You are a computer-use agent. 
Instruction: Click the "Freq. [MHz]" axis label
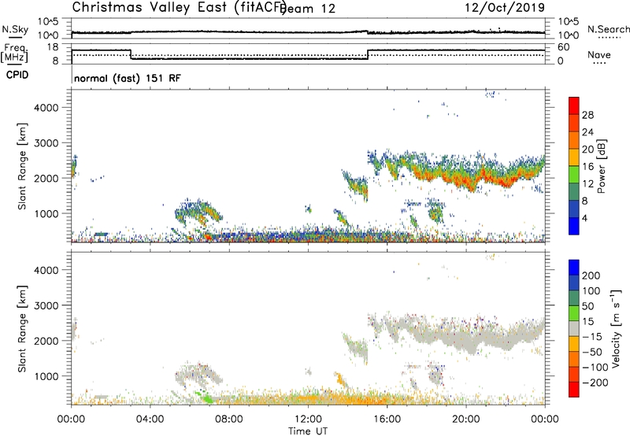15,53
